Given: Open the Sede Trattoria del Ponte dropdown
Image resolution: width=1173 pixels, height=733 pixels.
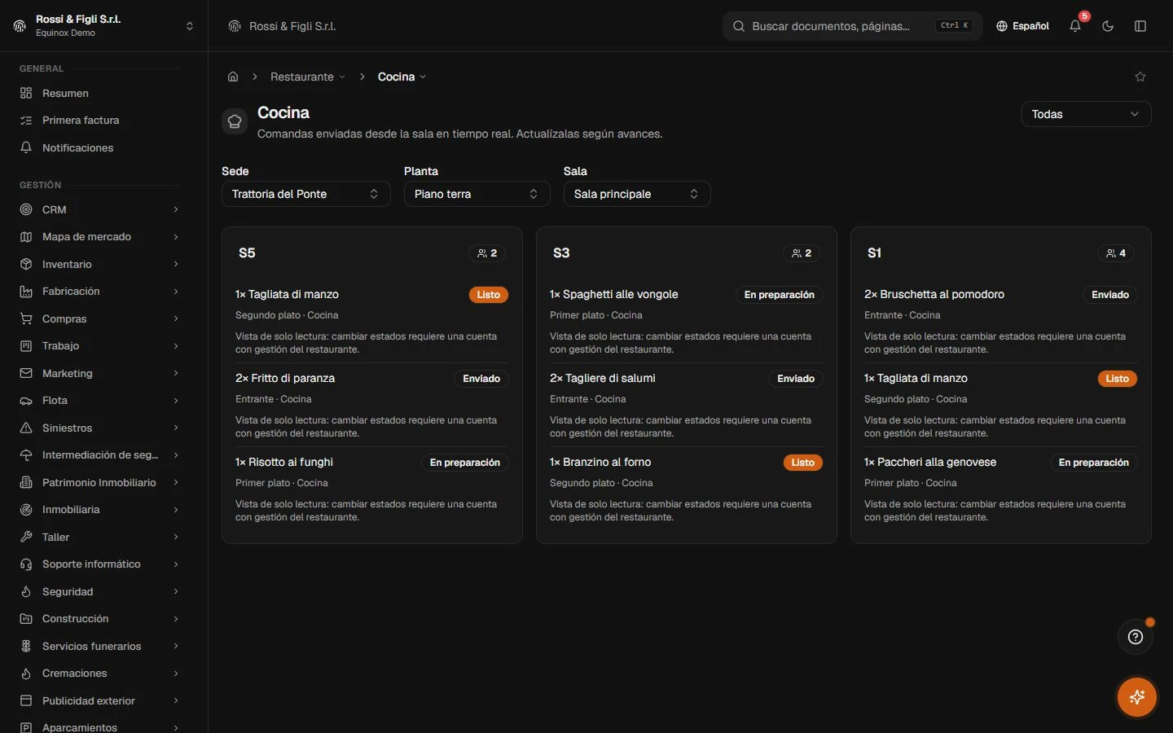Looking at the screenshot, I should click(306, 194).
